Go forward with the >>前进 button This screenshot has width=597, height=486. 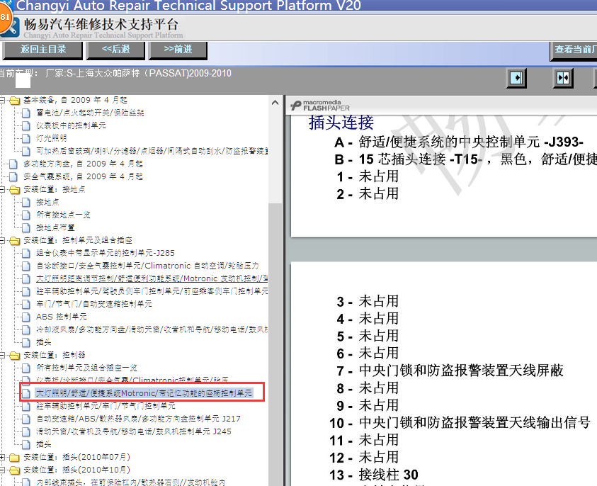coord(178,50)
